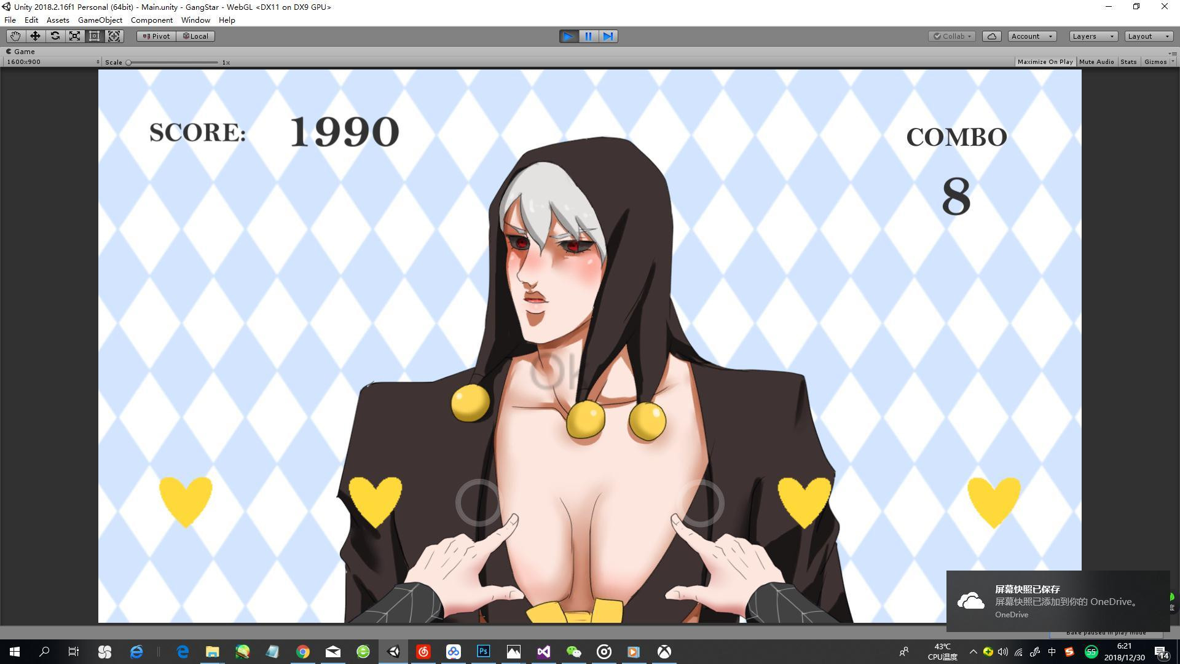The height and width of the screenshot is (664, 1180).
Task: Select the Rotate tool
Action: click(55, 36)
